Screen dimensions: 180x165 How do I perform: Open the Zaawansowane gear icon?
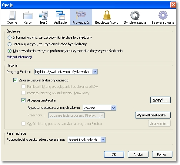[x=163, y=15]
